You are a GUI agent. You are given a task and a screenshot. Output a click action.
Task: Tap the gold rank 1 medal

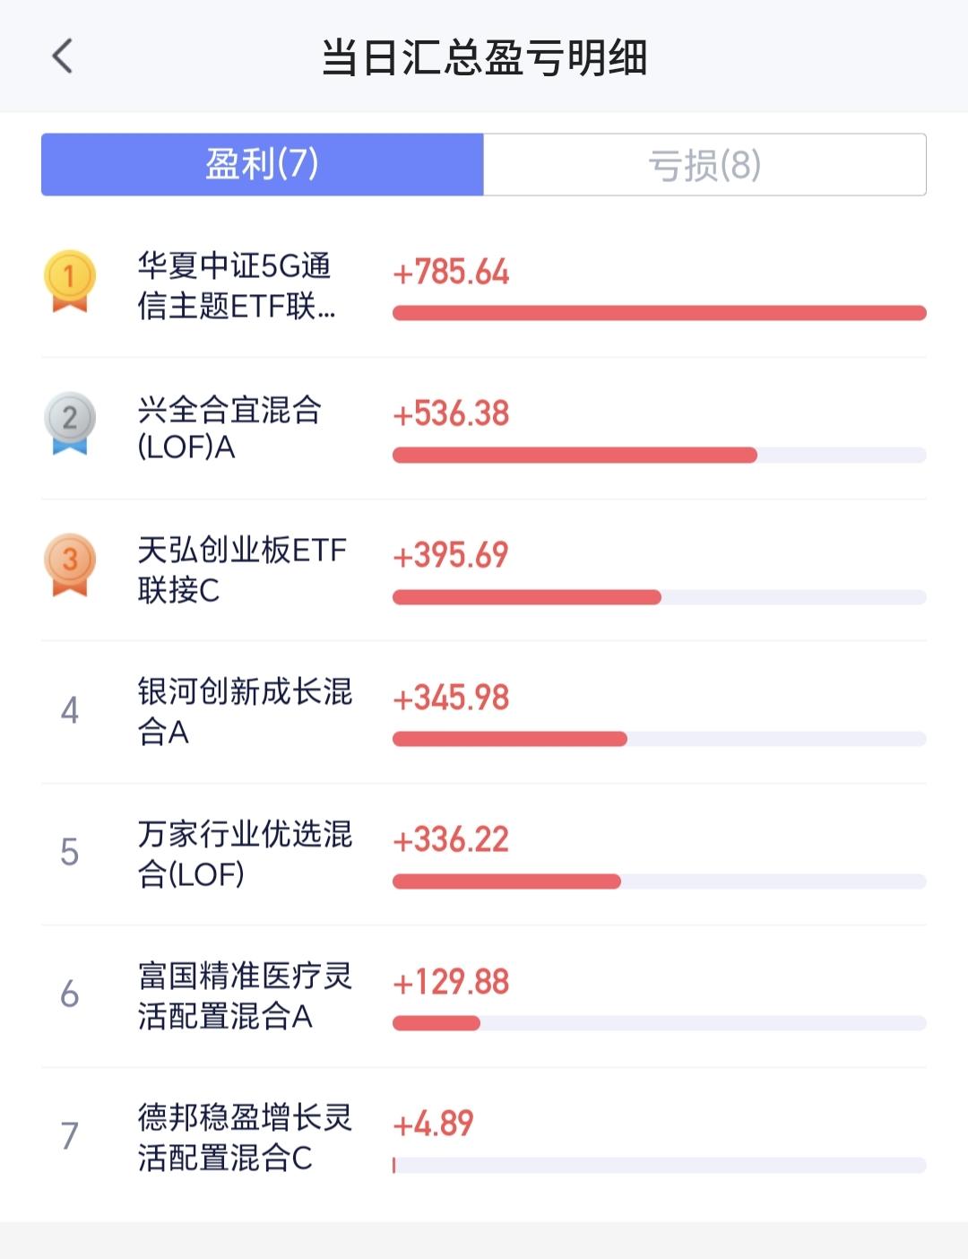pos(70,281)
